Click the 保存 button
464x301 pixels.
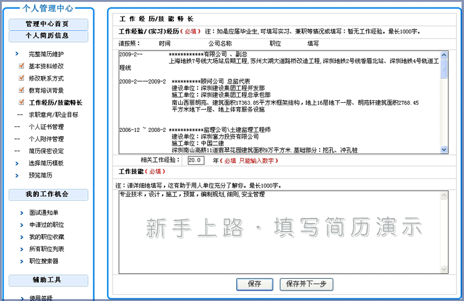click(x=254, y=284)
